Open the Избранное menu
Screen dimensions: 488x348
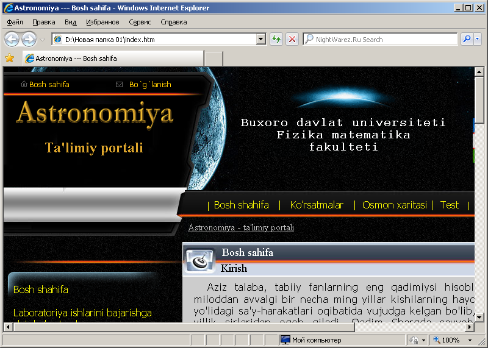click(102, 22)
